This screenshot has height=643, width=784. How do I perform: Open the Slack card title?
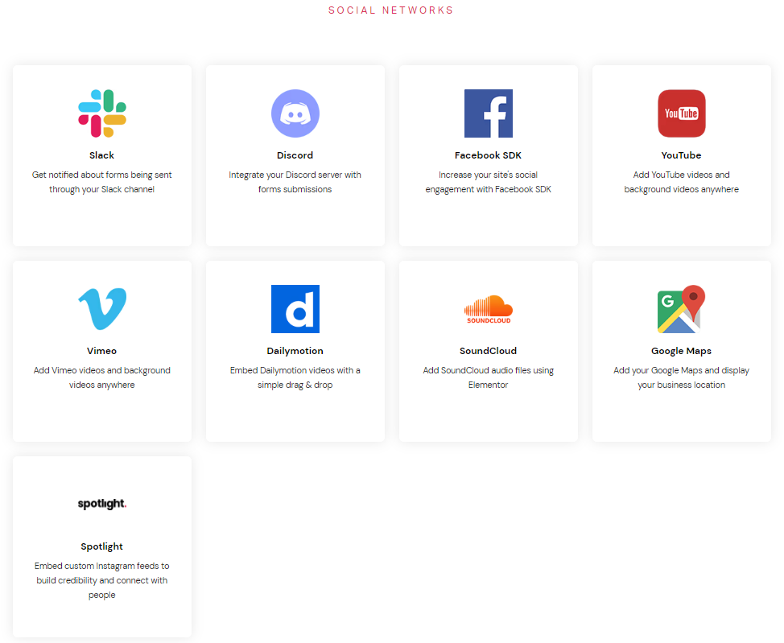tap(102, 155)
